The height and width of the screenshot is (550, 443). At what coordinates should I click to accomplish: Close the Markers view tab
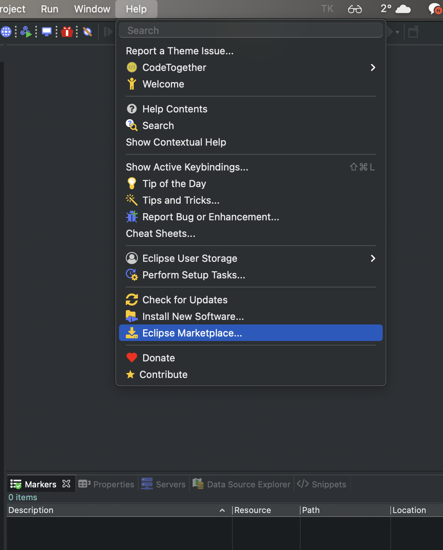(66, 484)
